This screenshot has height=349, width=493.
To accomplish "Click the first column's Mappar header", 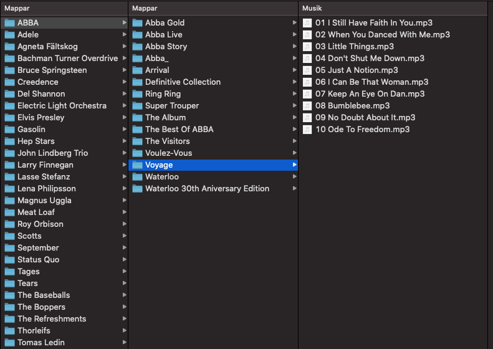I will pyautogui.click(x=64, y=8).
